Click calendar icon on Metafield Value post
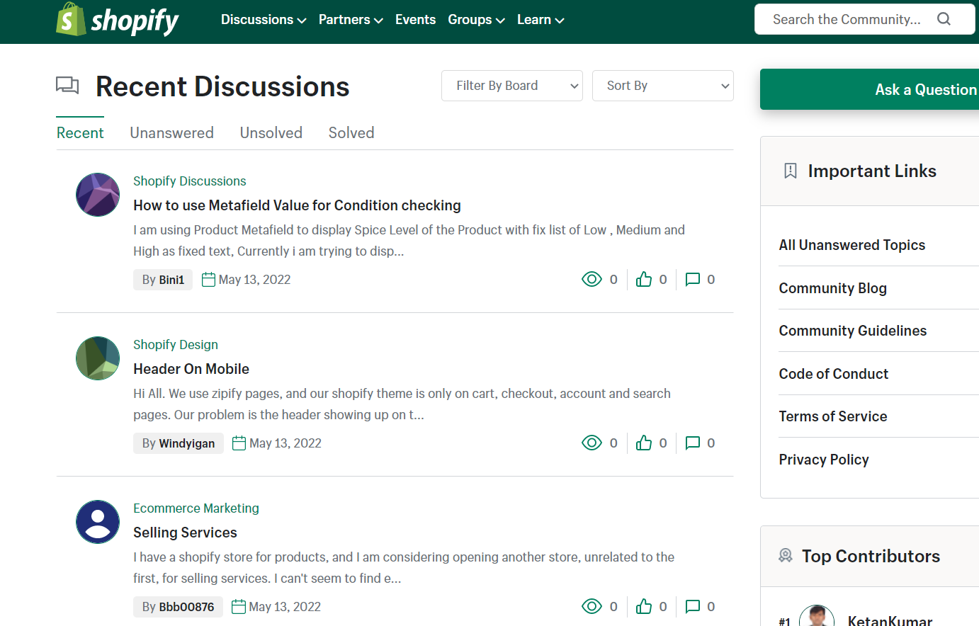Viewport: 979px width, 626px height. (x=208, y=280)
